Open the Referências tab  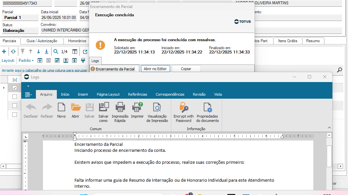(138, 94)
